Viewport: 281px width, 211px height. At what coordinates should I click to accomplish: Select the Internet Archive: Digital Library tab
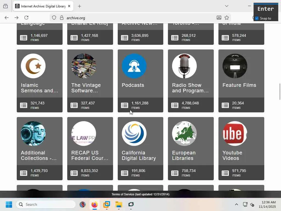click(43, 6)
